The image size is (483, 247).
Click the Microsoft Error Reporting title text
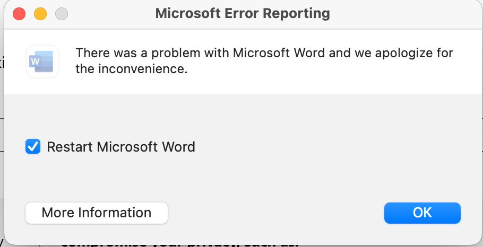tap(242, 13)
